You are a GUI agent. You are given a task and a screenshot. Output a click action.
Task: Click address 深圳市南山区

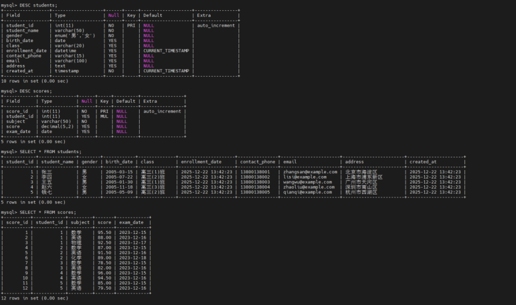click(361, 187)
